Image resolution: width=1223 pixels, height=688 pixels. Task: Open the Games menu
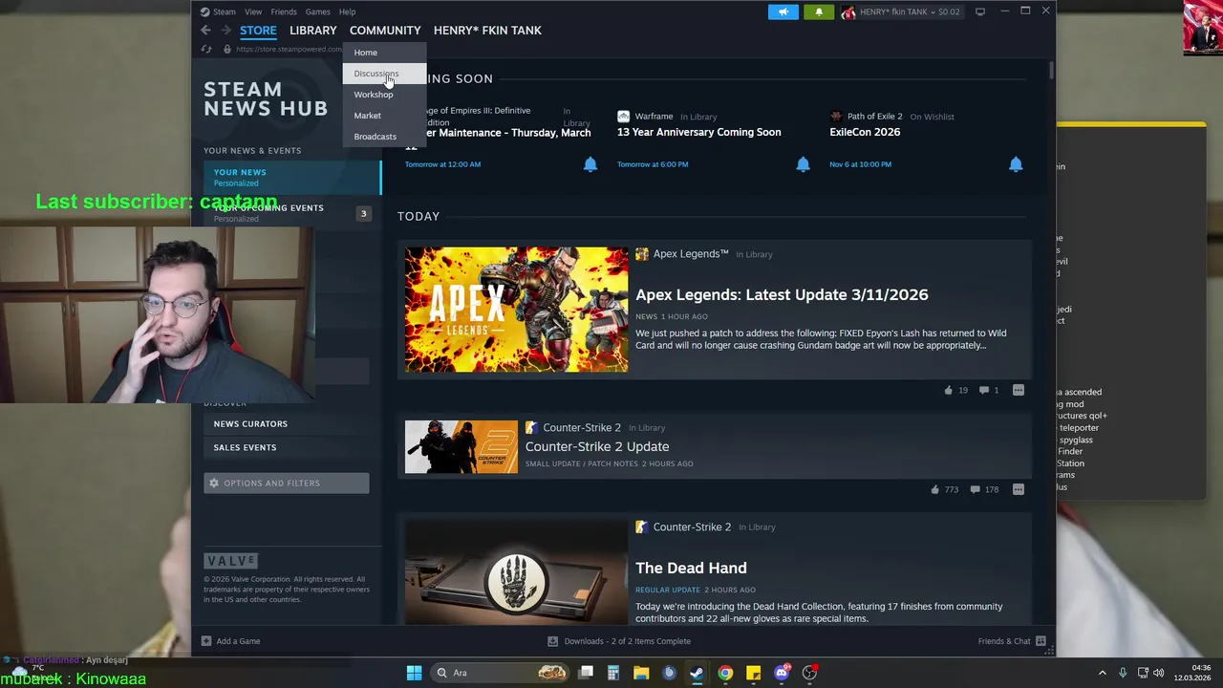[x=317, y=11]
